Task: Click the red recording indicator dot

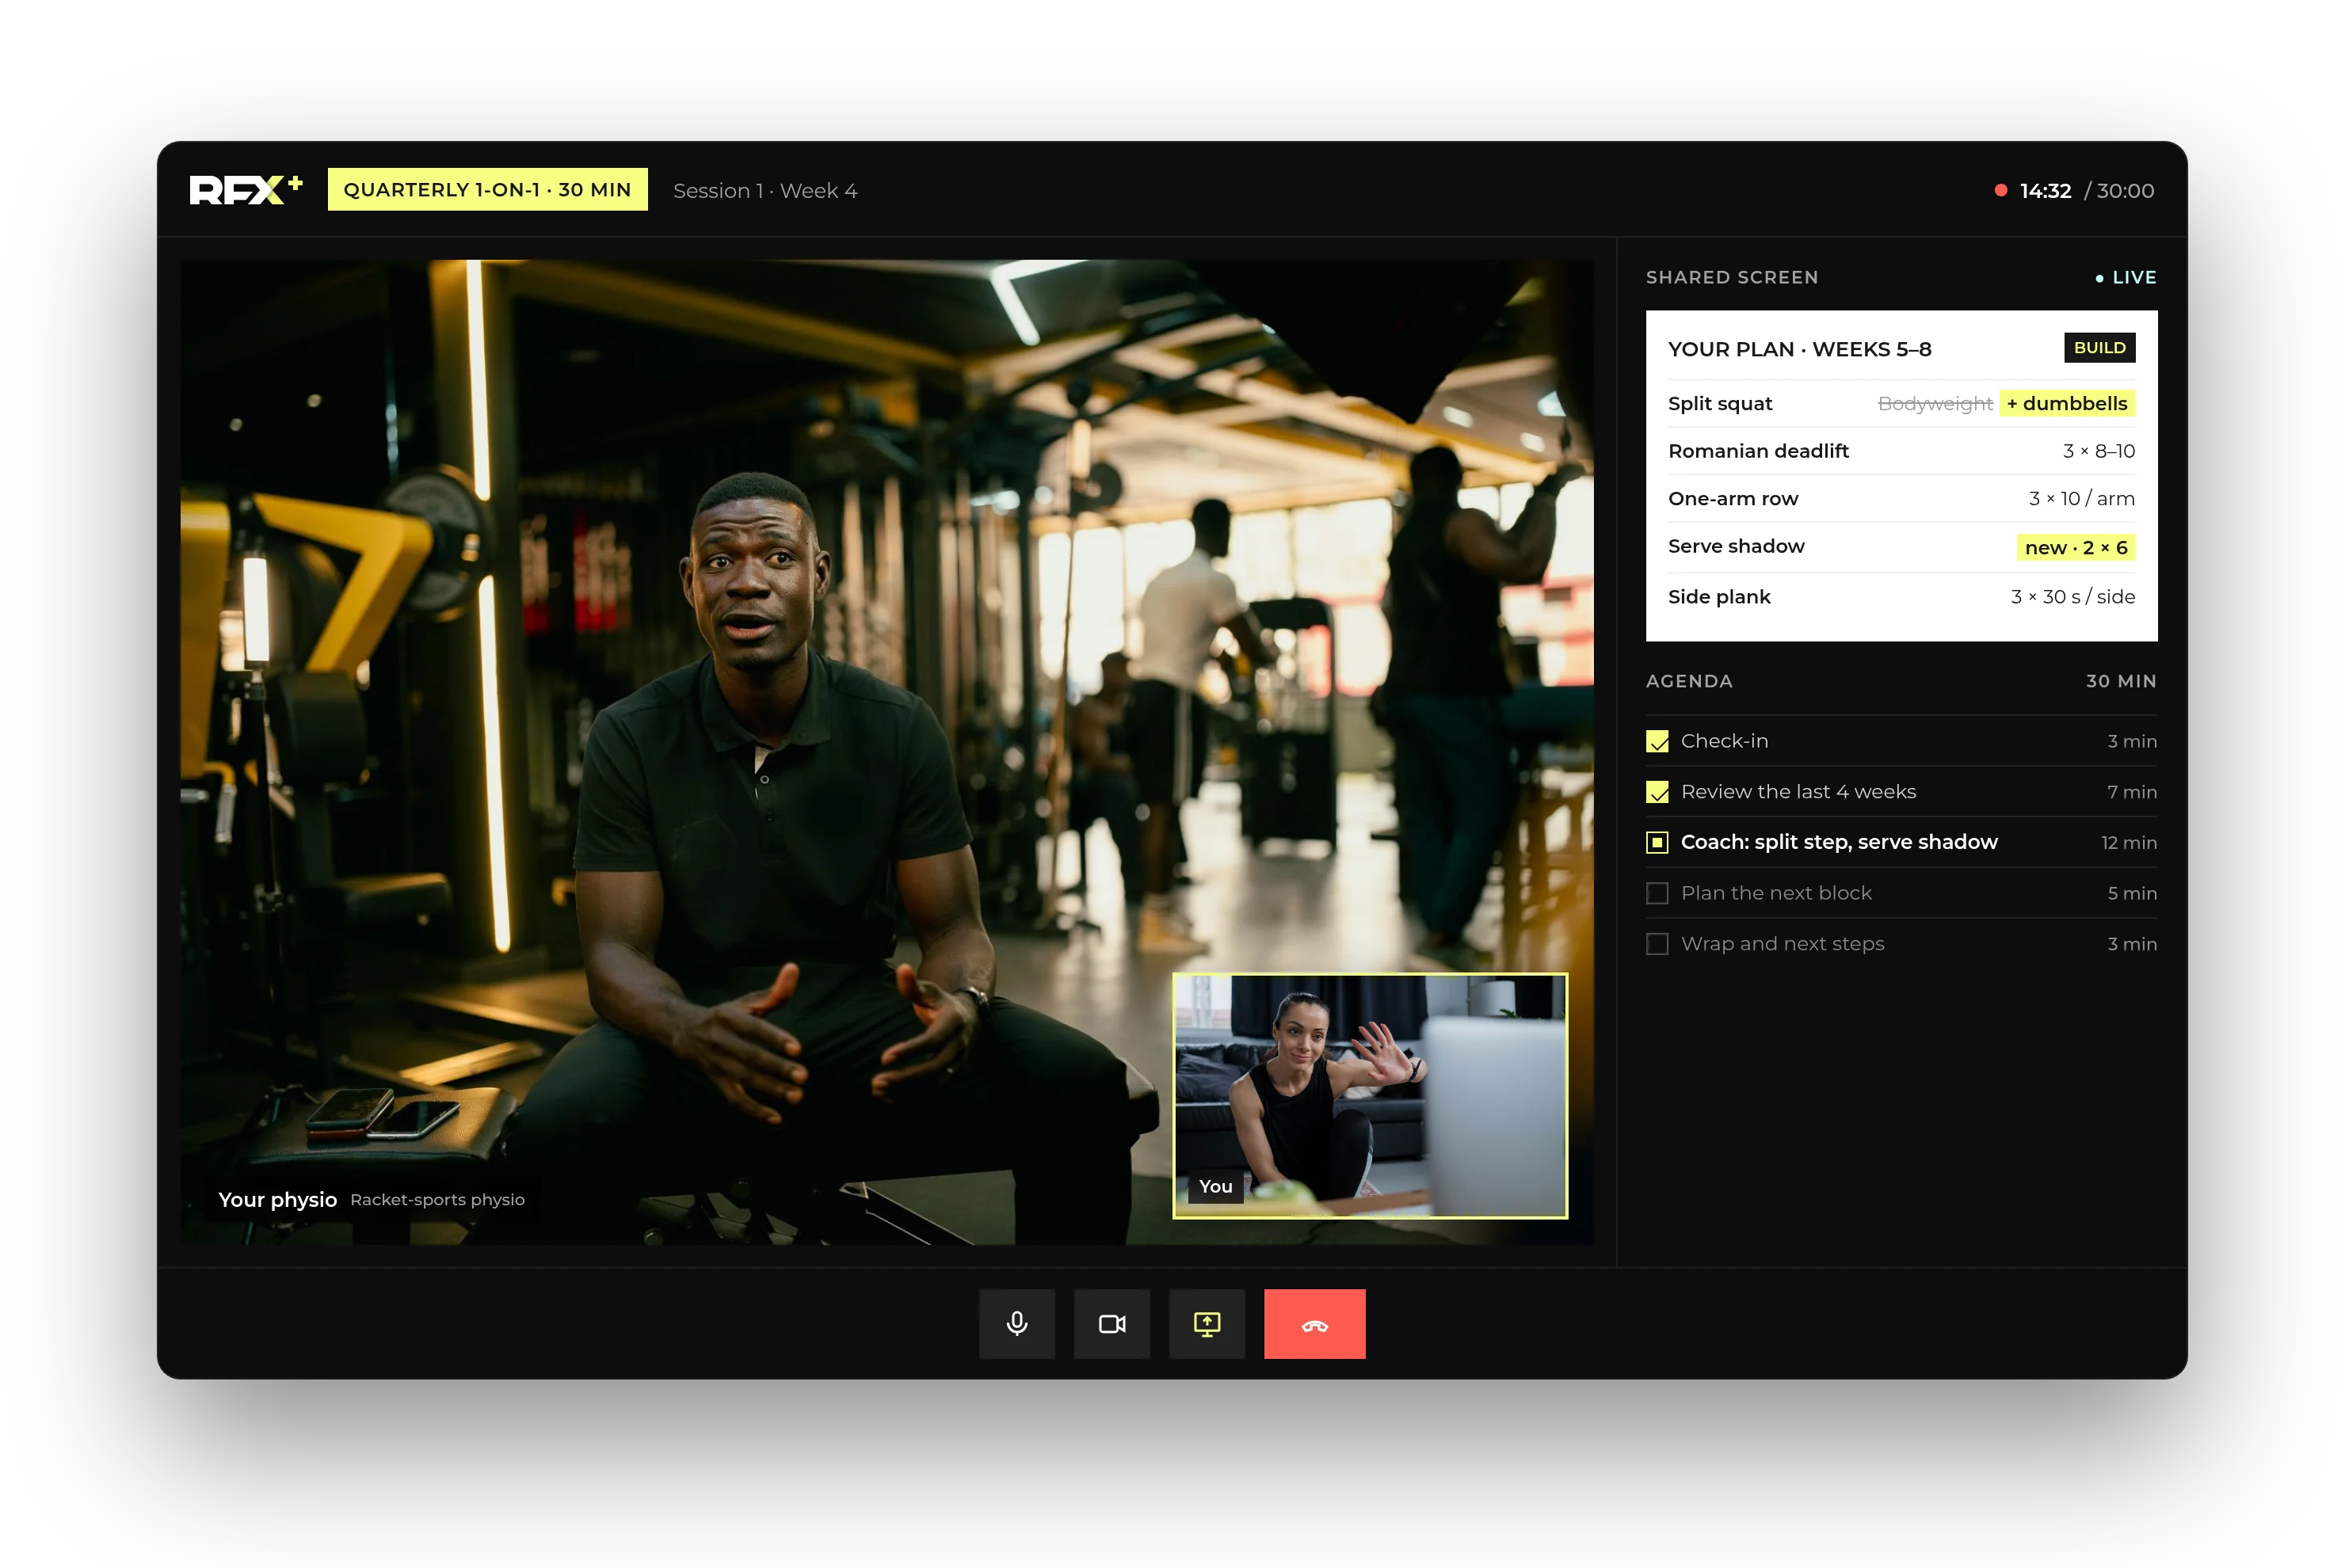Action: click(2001, 190)
